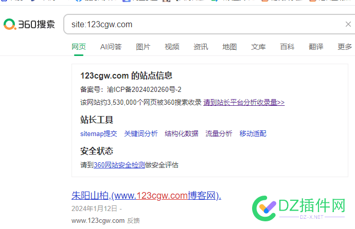Click the 站长工具 heading
Screen dimensions: 355x229
click(97, 120)
